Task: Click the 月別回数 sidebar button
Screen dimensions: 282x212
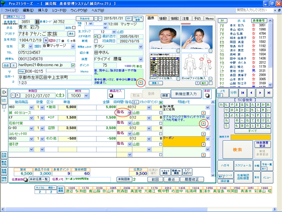Action: (x=4, y=155)
